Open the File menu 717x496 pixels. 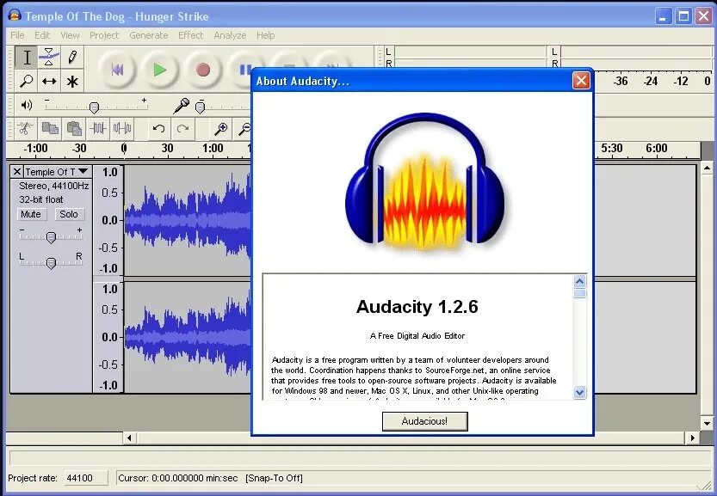point(17,35)
